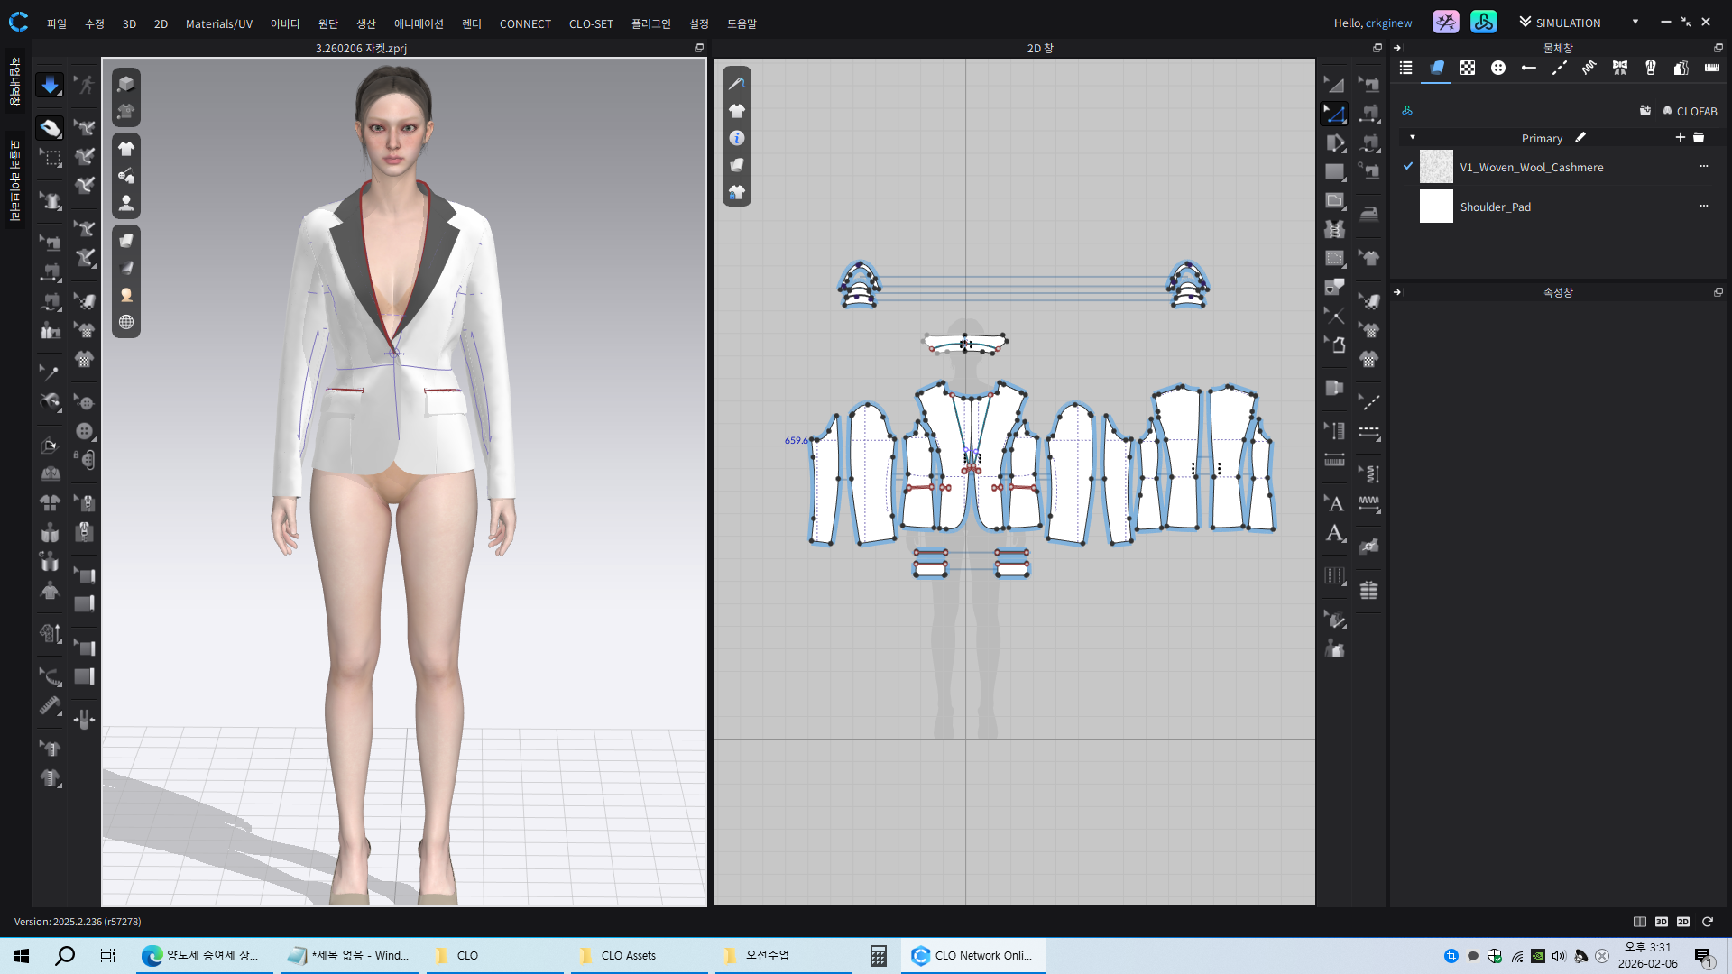
Task: Collapse the Primary fabric group
Action: point(1413,138)
